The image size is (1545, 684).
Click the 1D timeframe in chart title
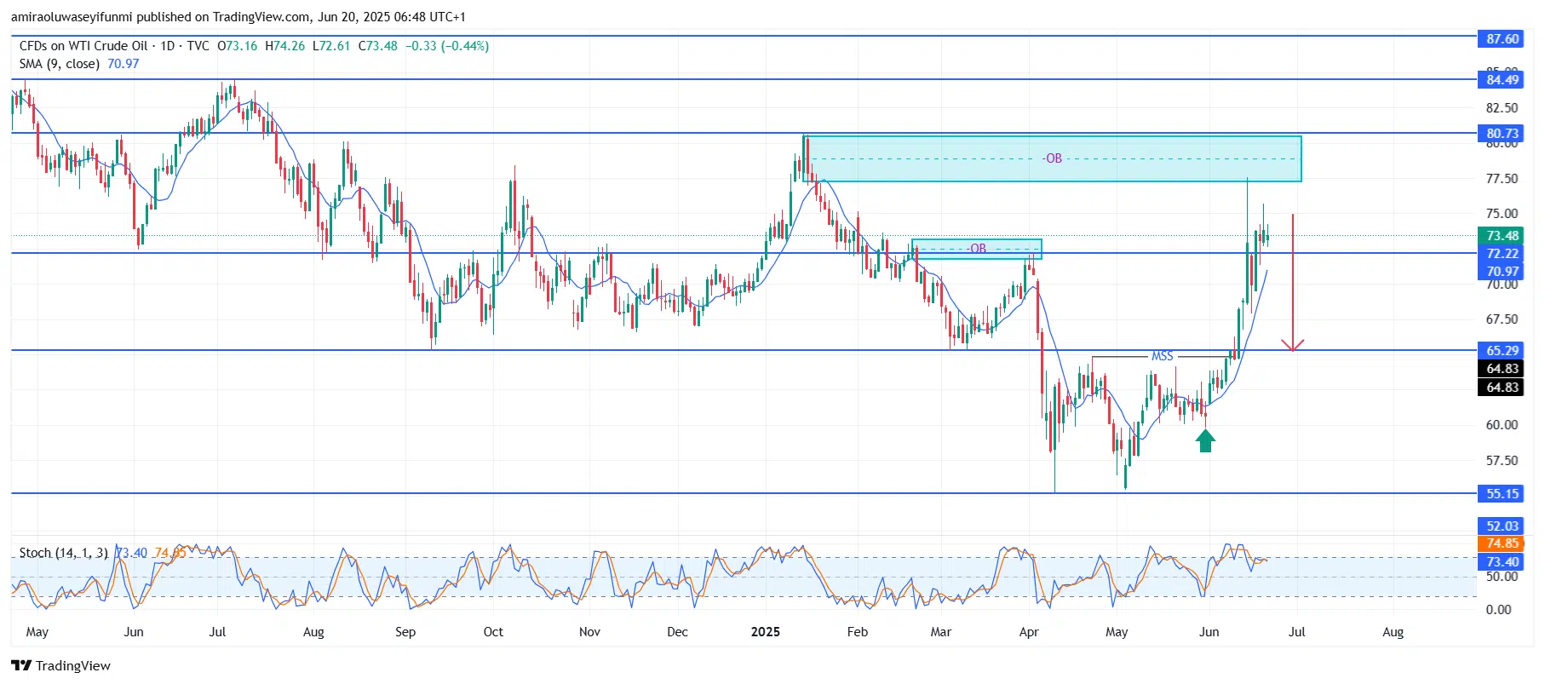tap(168, 46)
